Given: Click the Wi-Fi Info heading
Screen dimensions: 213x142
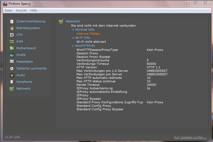Looking at the screenshot, I should click(x=83, y=38).
